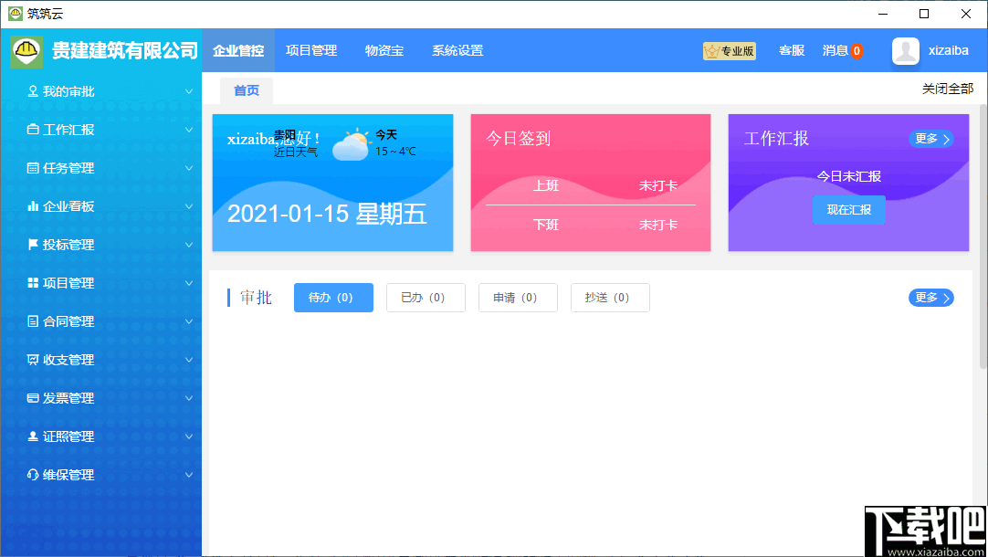Click the 今日未汇报 status text

pos(848,176)
